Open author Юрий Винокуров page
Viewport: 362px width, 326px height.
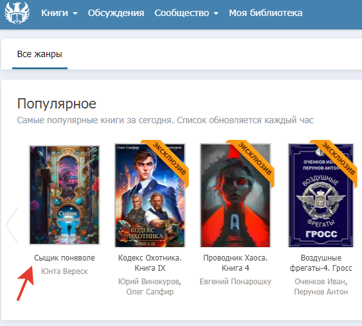[150, 282]
